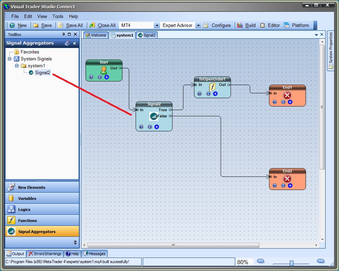Click the info icon on End1 block
This screenshot has height=271, width=339.
283,102
